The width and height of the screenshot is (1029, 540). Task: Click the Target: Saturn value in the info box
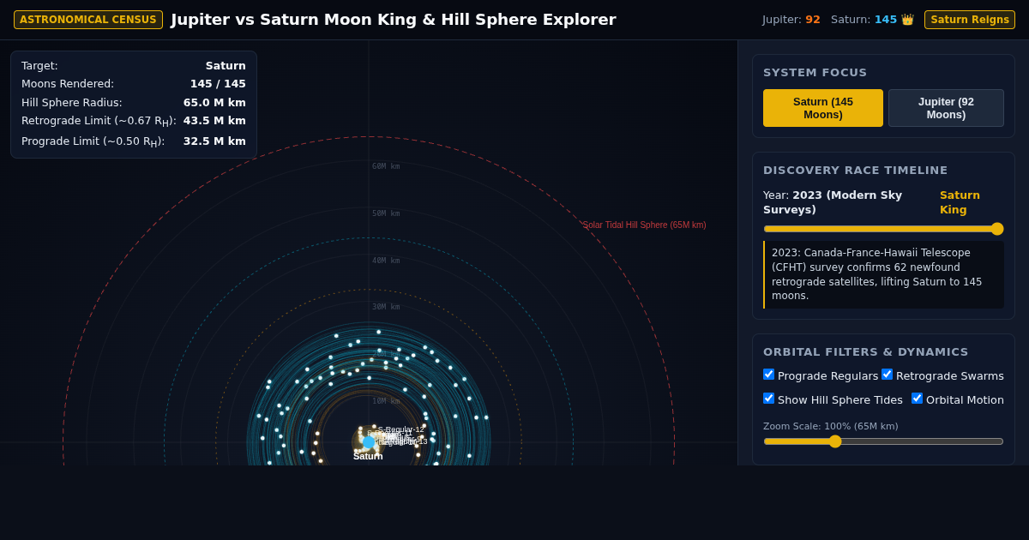click(x=226, y=66)
